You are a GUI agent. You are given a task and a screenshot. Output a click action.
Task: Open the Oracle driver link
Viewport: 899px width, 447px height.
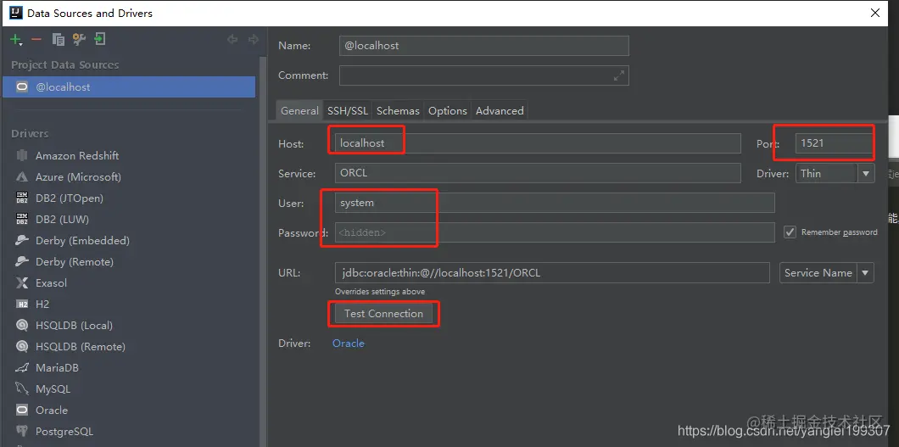coord(348,344)
